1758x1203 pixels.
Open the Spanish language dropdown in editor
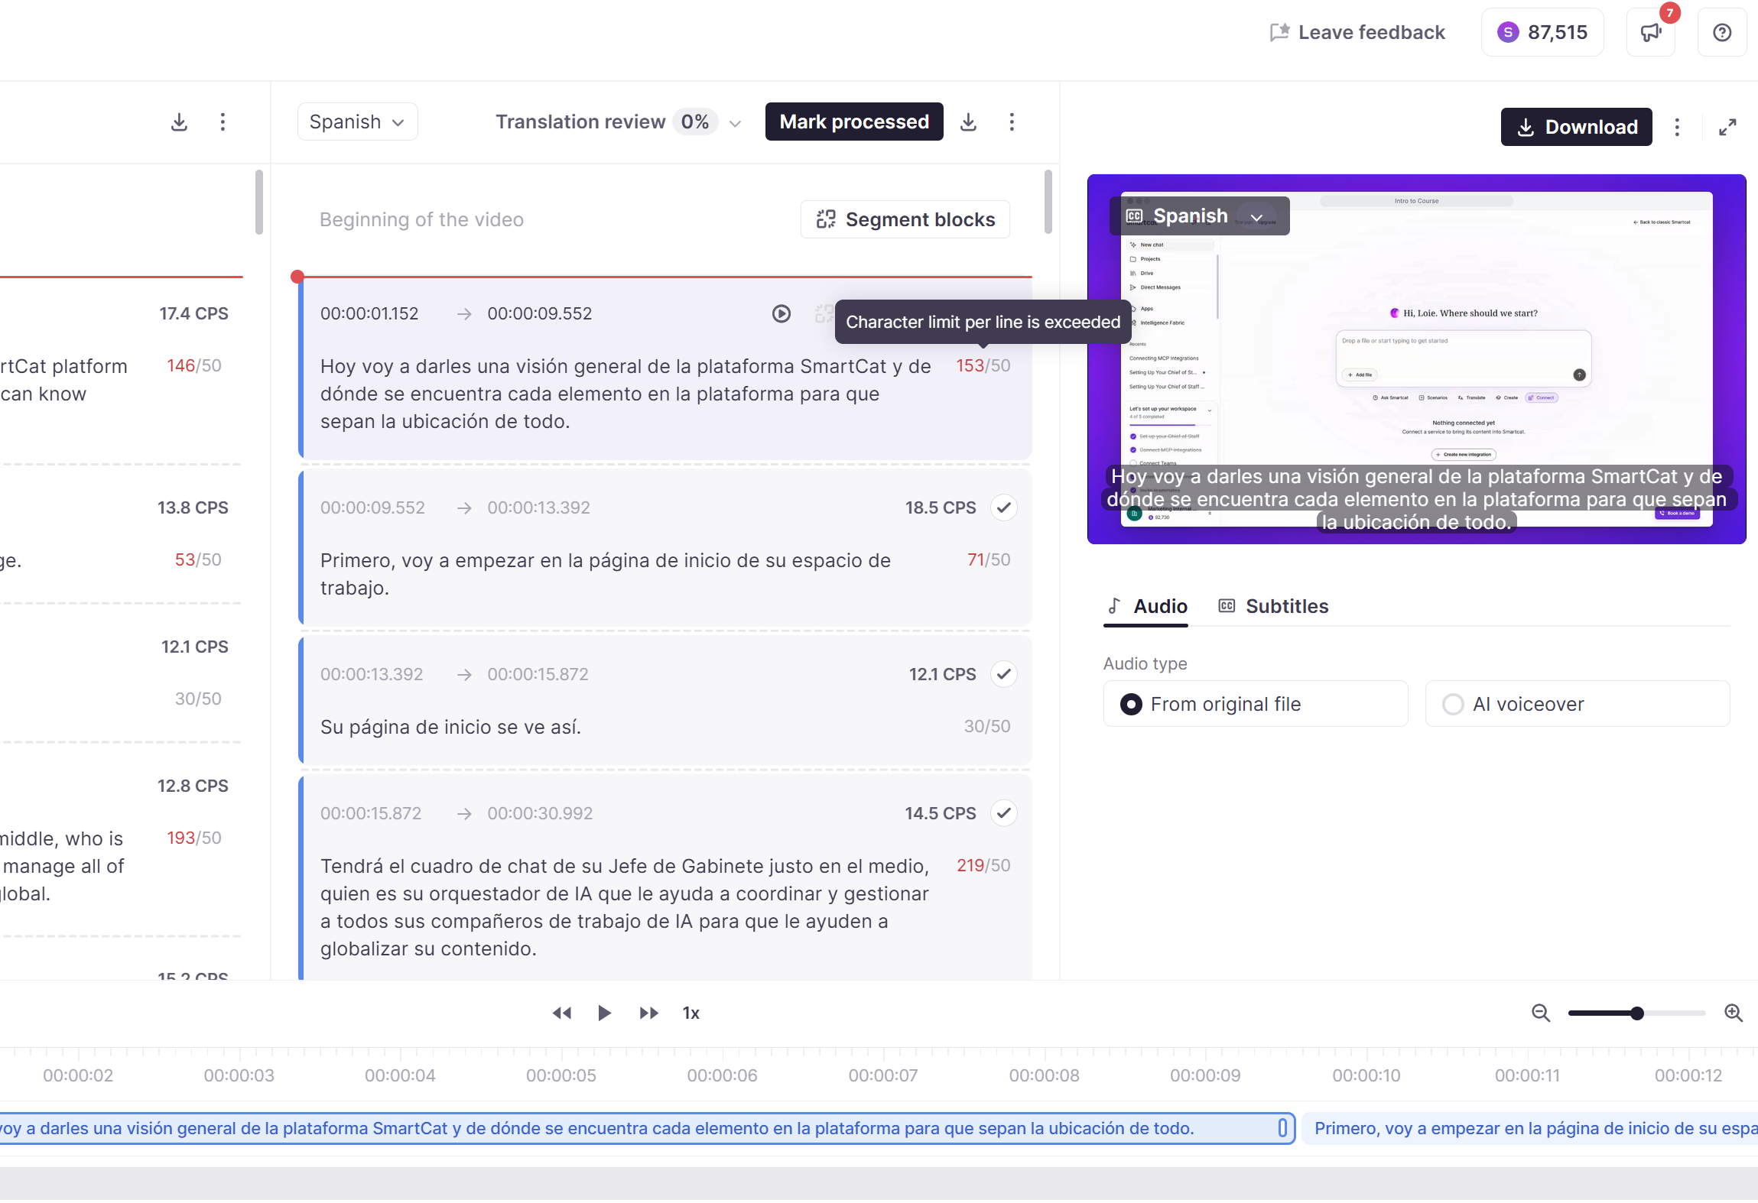point(357,122)
